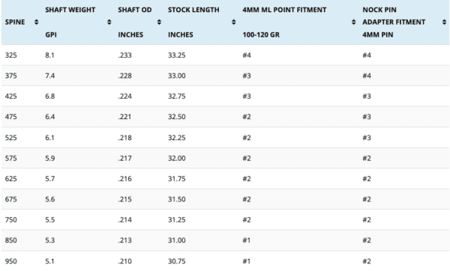Sort table by SHAFT WEIGHT arrows icon
Viewport: 450px width, 271px height.
coord(109,22)
